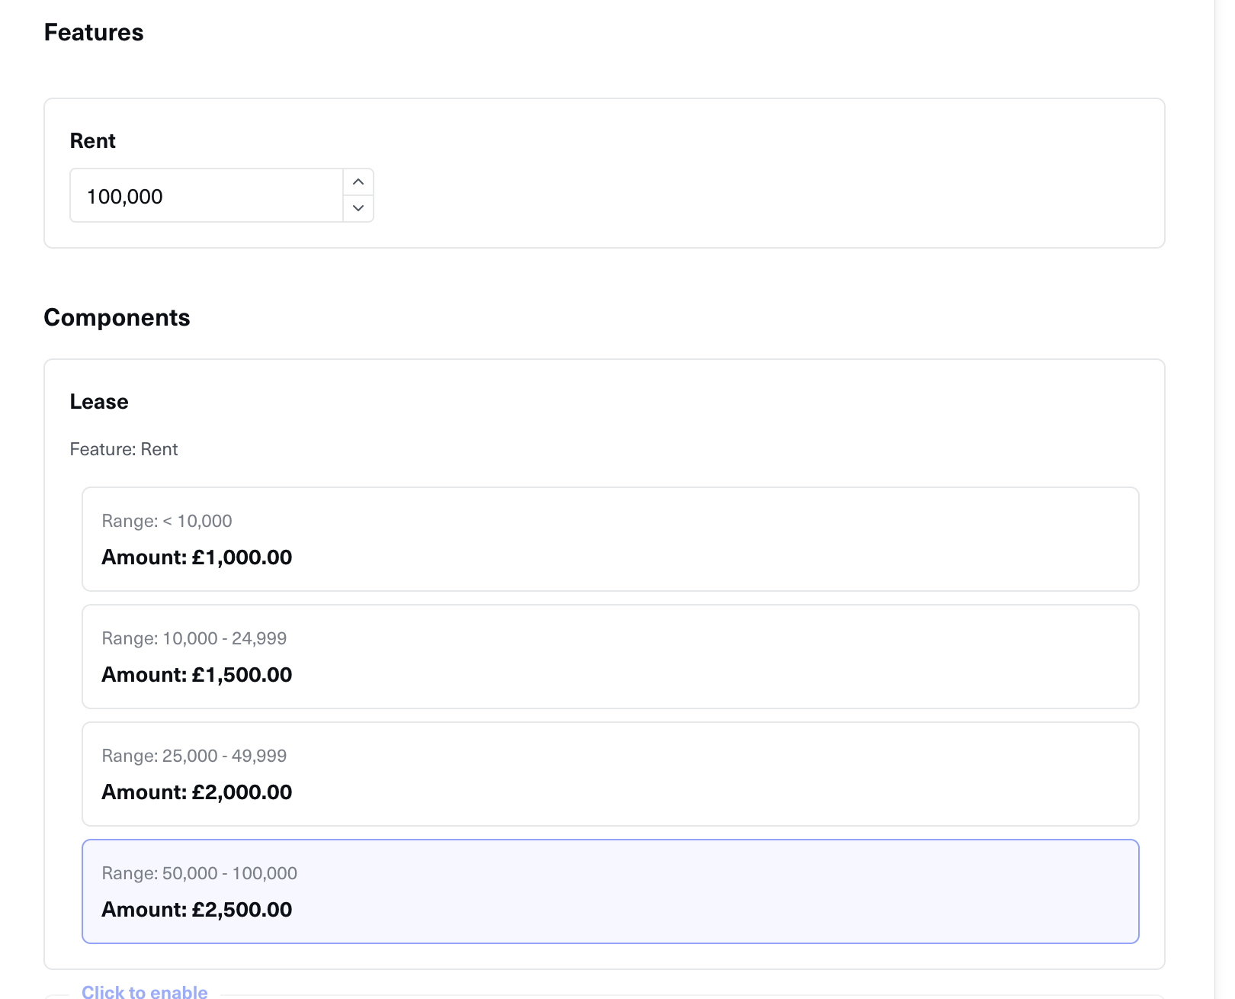
Task: Click the Amount £1,000.00 text
Action: point(197,557)
